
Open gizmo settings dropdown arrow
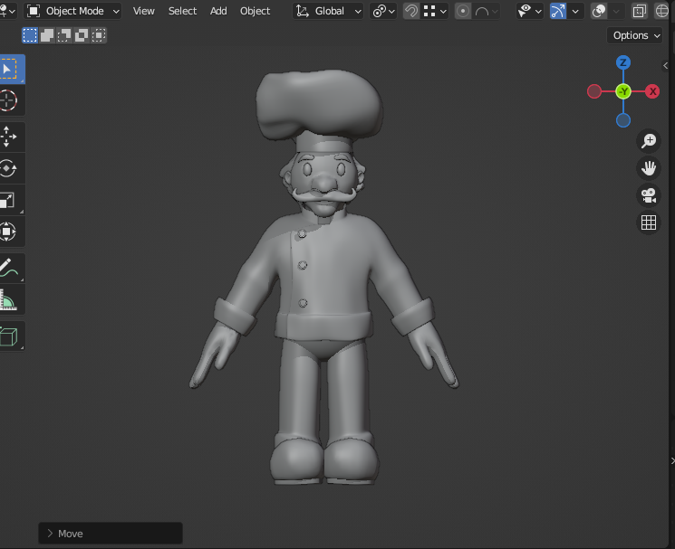point(575,11)
